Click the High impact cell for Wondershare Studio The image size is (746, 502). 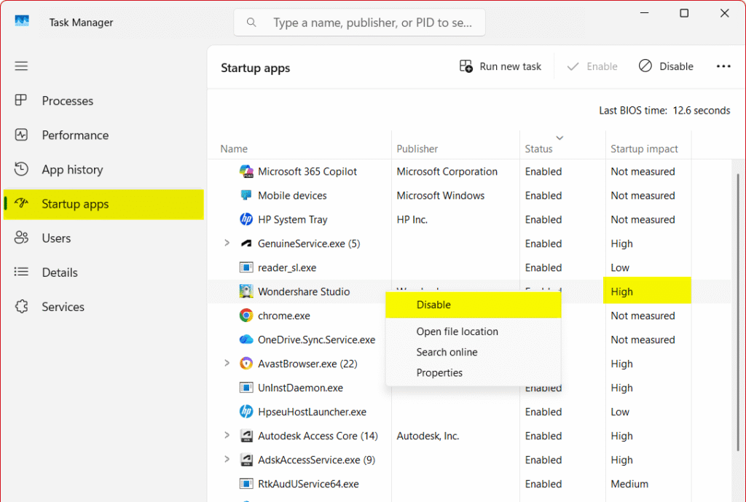(647, 291)
